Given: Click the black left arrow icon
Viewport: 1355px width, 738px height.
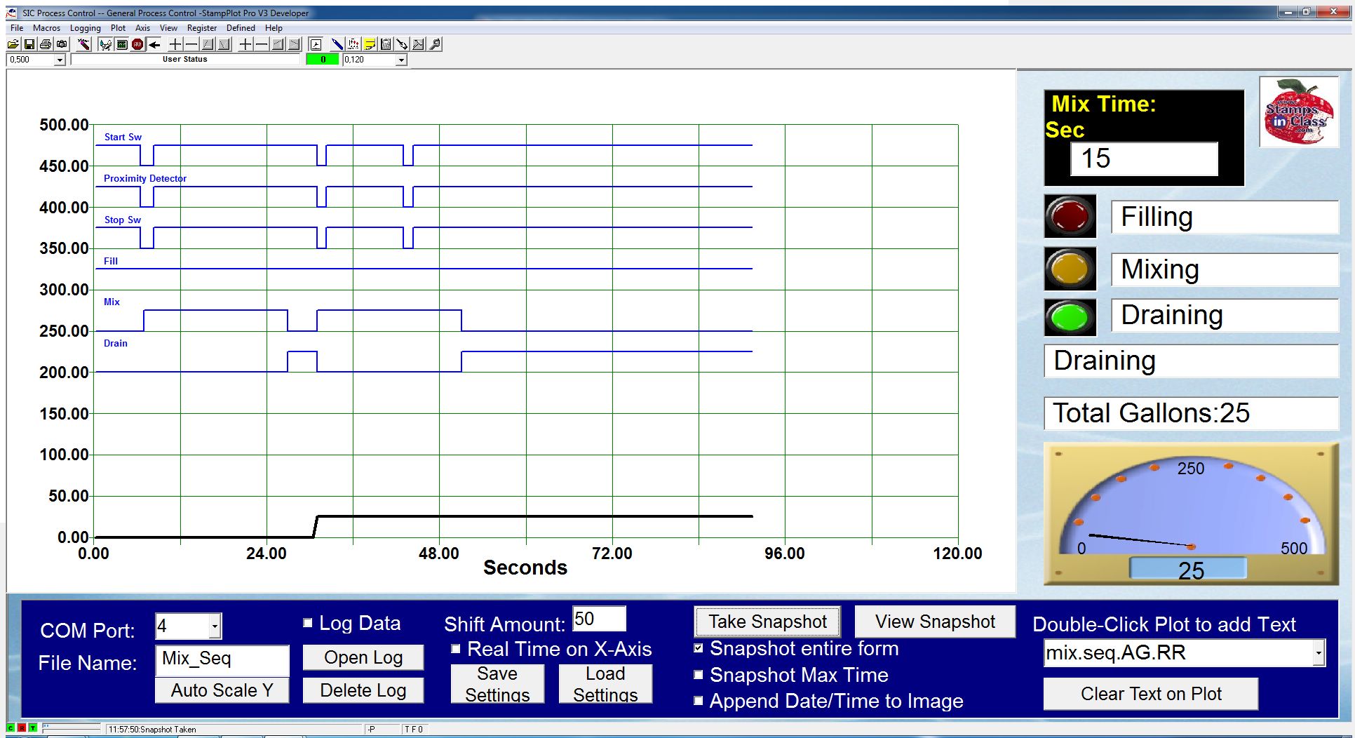Looking at the screenshot, I should [x=154, y=44].
